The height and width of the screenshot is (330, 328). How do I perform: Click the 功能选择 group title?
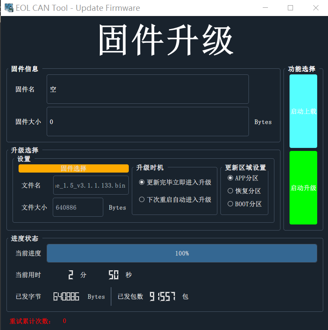302,69
